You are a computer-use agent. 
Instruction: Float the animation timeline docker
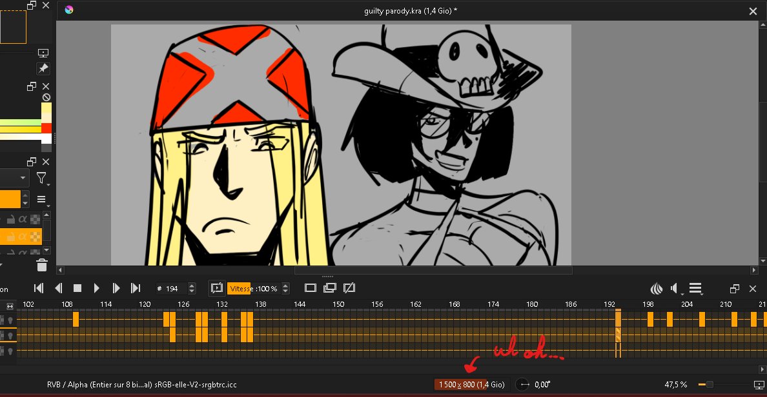(x=734, y=289)
